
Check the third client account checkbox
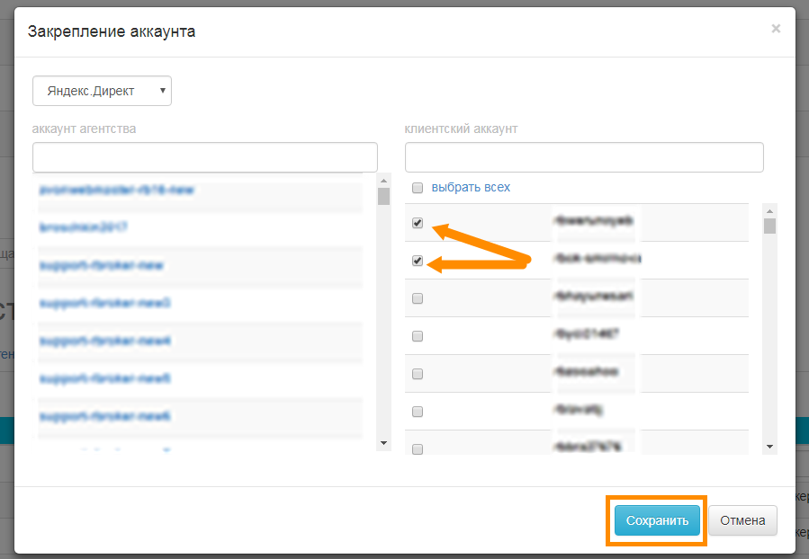point(418,298)
